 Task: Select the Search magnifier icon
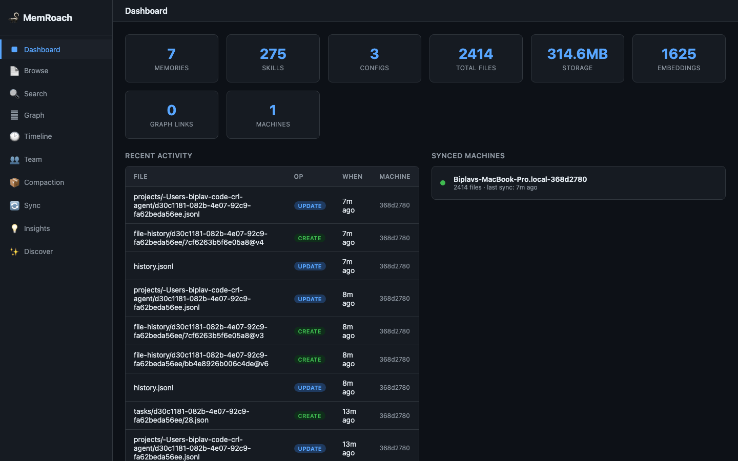[x=14, y=94]
